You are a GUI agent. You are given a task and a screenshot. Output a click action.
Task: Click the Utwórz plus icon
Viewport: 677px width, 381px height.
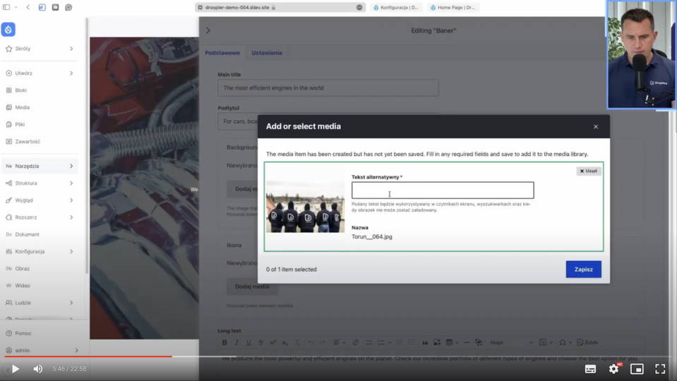click(x=8, y=73)
